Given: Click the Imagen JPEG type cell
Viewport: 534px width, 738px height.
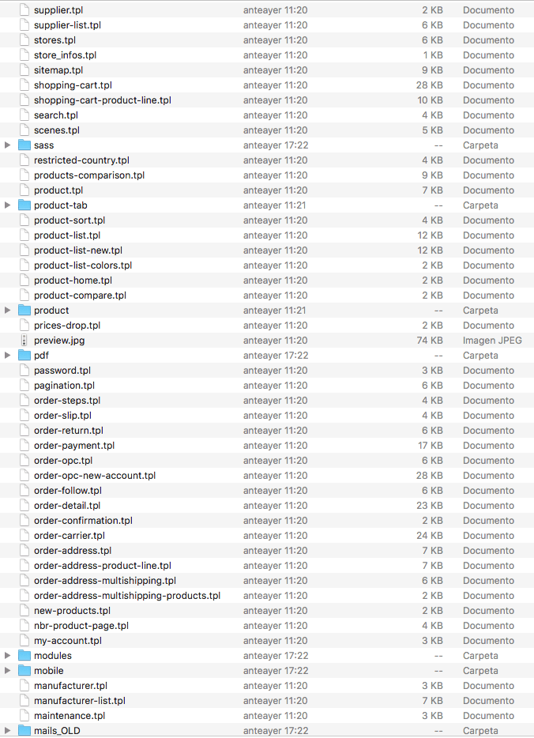Looking at the screenshot, I should pyautogui.click(x=492, y=341).
